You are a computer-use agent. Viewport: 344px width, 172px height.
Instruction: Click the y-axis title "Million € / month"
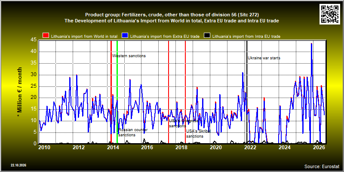pos(19,92)
